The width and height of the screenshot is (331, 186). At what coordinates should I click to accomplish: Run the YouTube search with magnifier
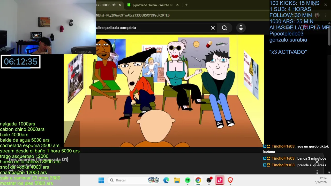coord(224,28)
